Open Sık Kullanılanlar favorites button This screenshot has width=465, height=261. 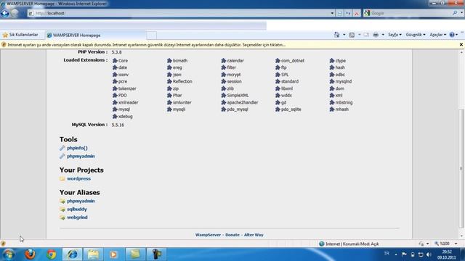point(20,35)
